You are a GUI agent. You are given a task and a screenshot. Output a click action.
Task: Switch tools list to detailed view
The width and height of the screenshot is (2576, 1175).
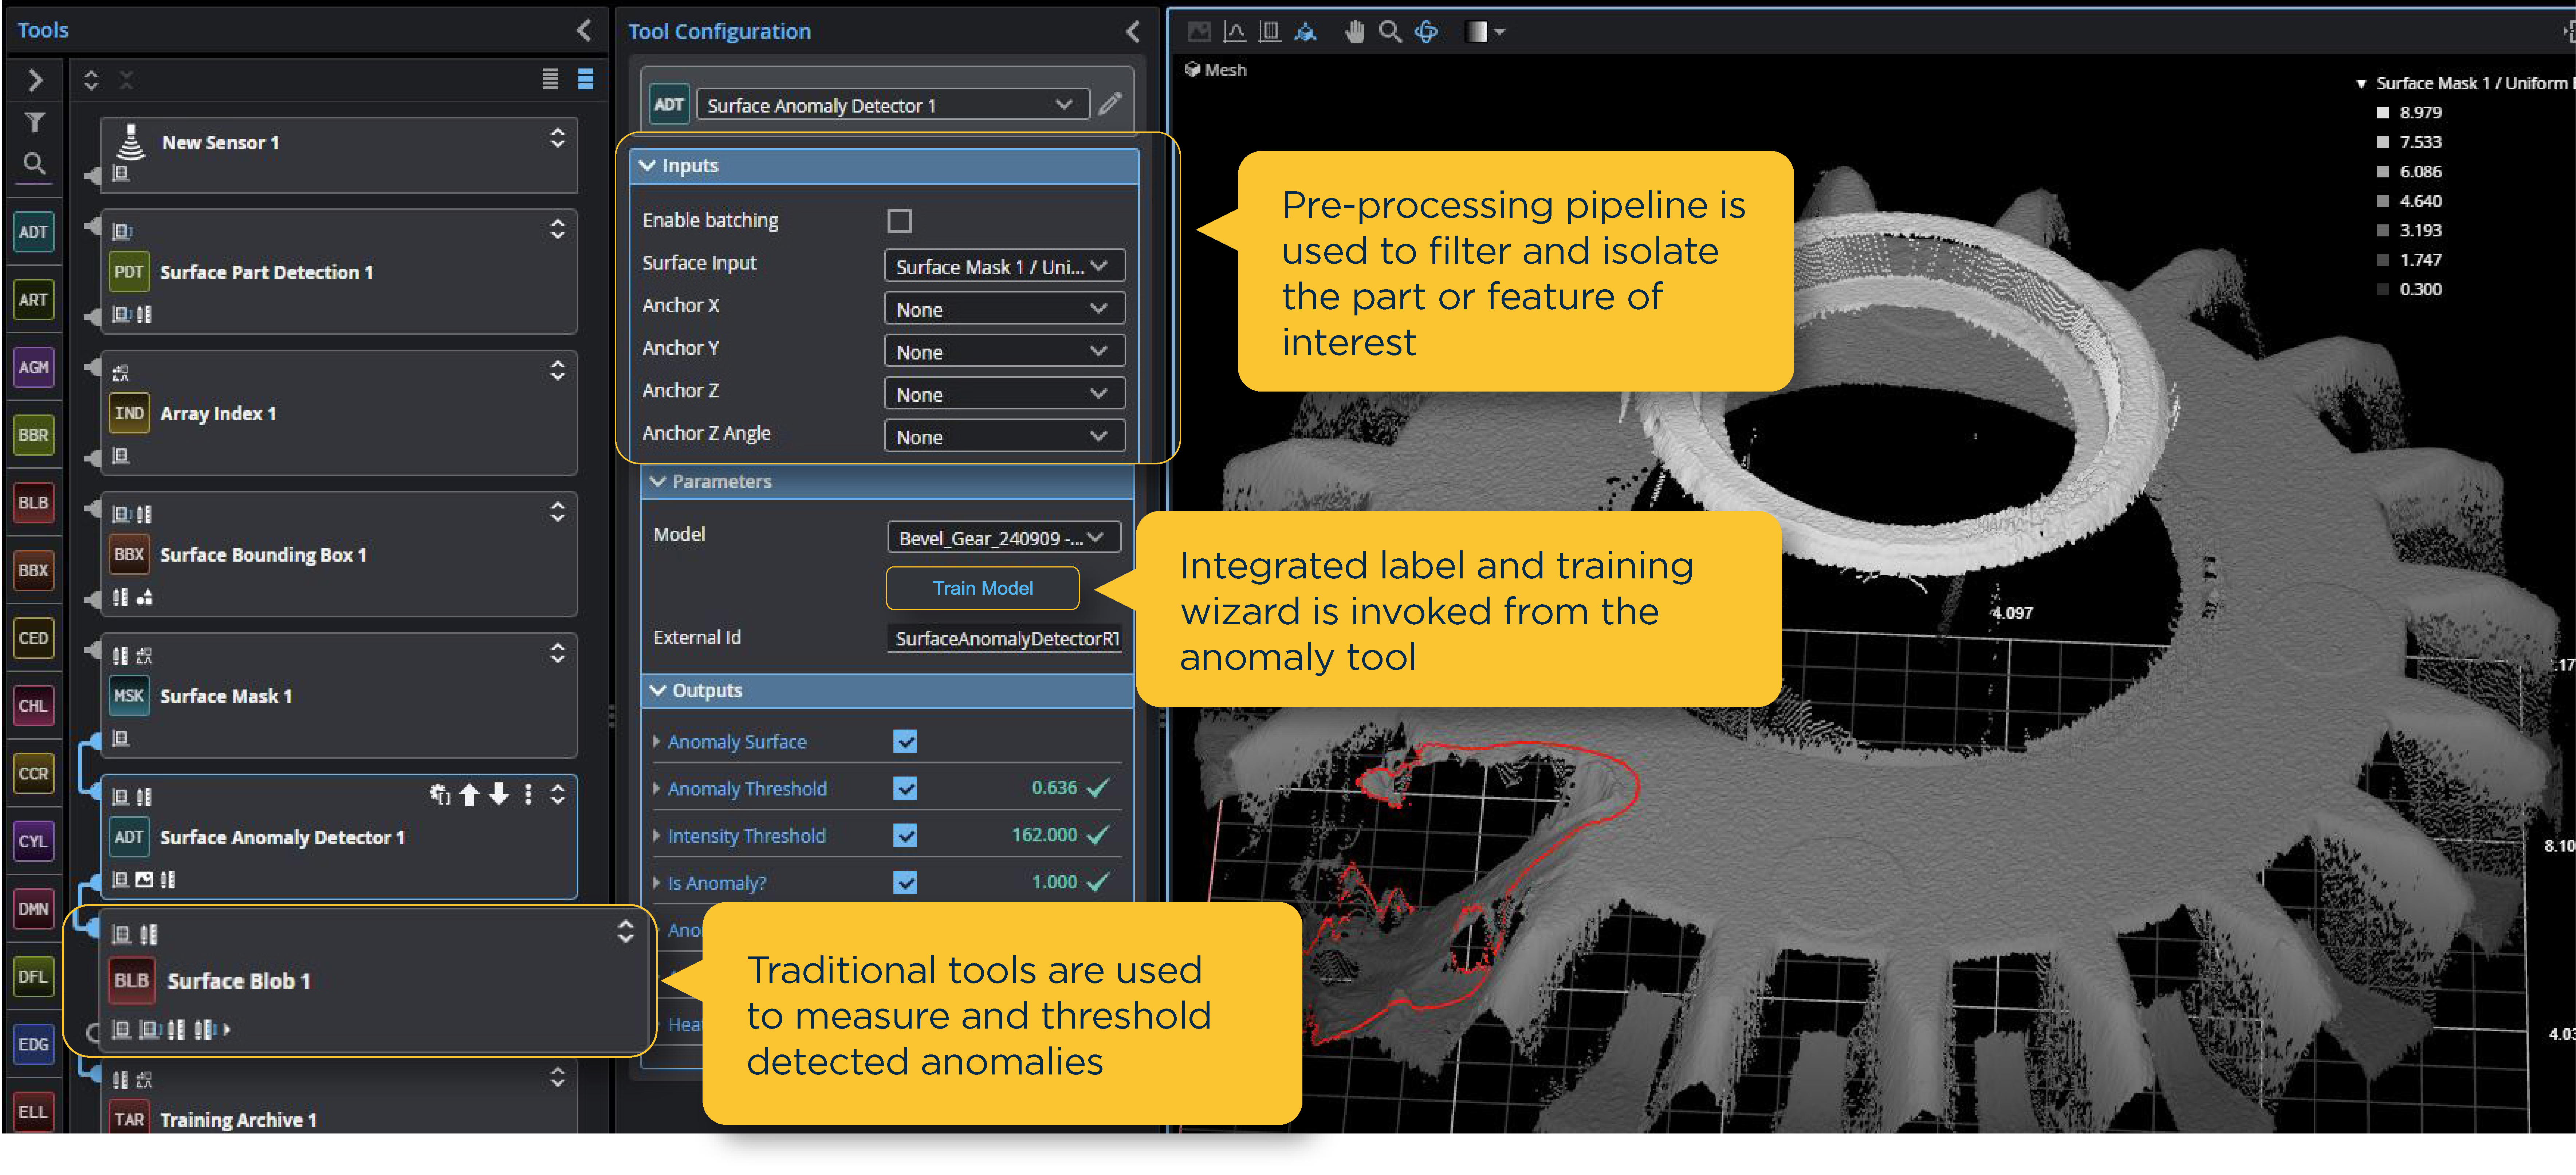click(x=586, y=79)
